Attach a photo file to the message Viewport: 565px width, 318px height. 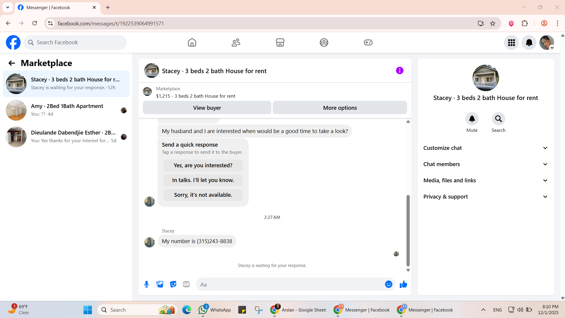click(160, 284)
